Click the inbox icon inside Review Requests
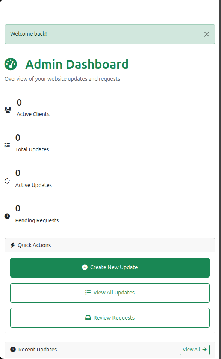The image size is (221, 359). (x=87, y=318)
